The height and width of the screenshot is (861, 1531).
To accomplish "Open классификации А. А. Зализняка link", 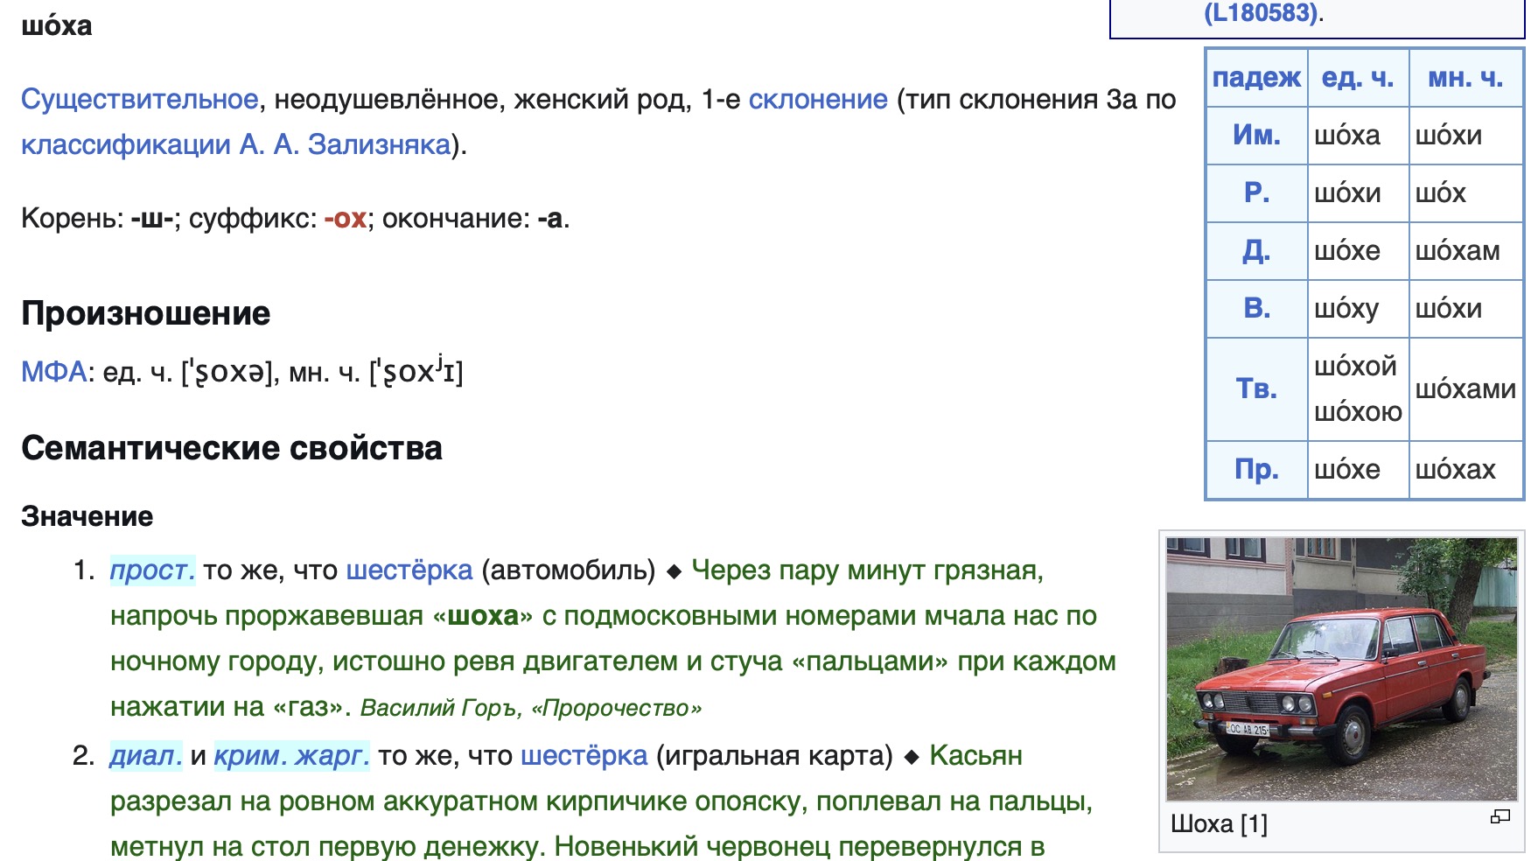I will (x=235, y=144).
